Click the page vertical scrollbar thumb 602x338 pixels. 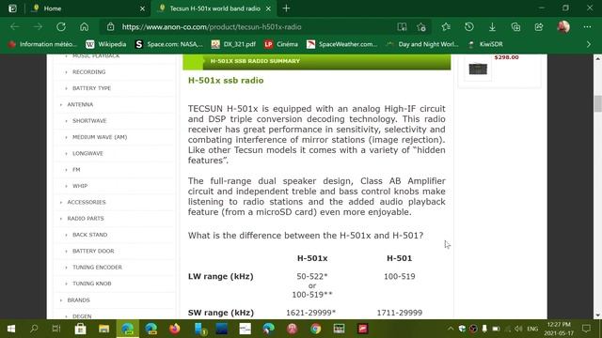pyautogui.click(x=597, y=103)
